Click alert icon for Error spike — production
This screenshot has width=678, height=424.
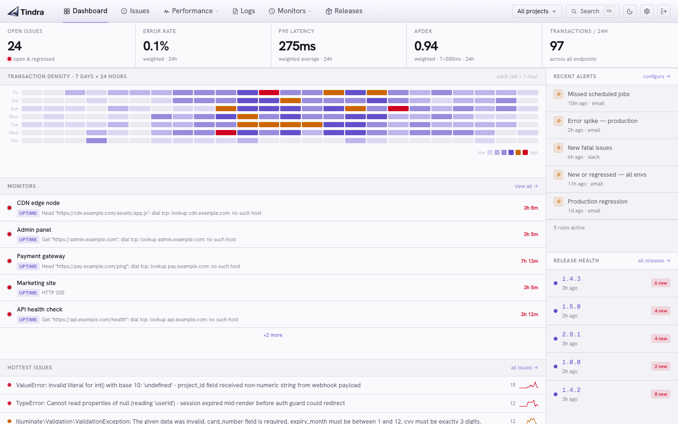coord(558,121)
